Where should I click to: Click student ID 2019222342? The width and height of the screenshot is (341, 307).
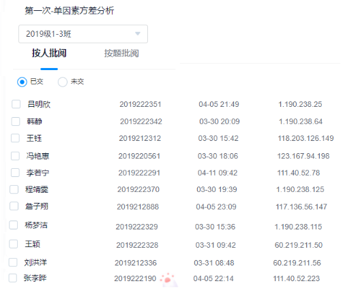coord(141,121)
